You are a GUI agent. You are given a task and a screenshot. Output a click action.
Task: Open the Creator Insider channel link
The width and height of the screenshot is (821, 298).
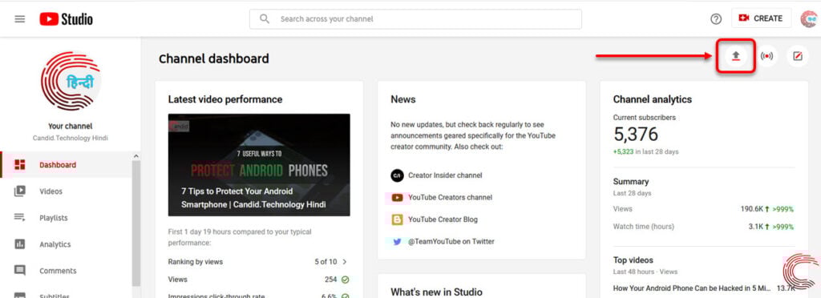[445, 175]
